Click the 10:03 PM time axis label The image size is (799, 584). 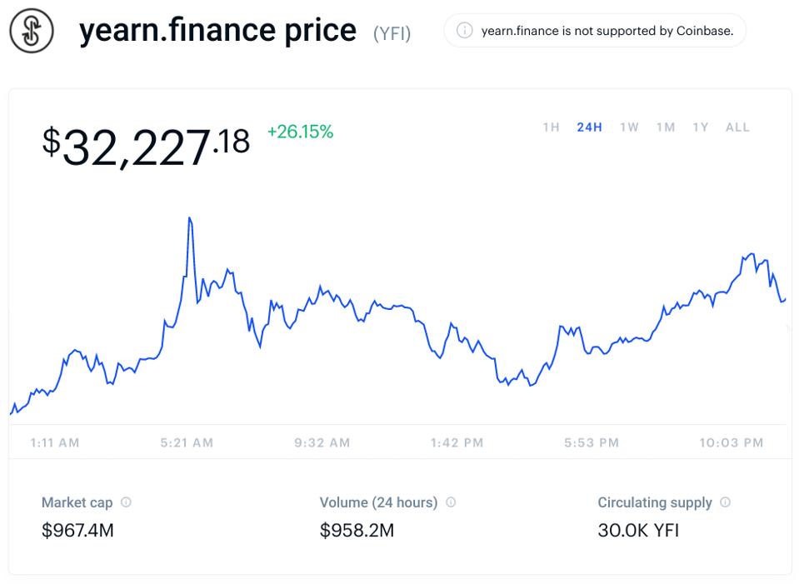[732, 443]
